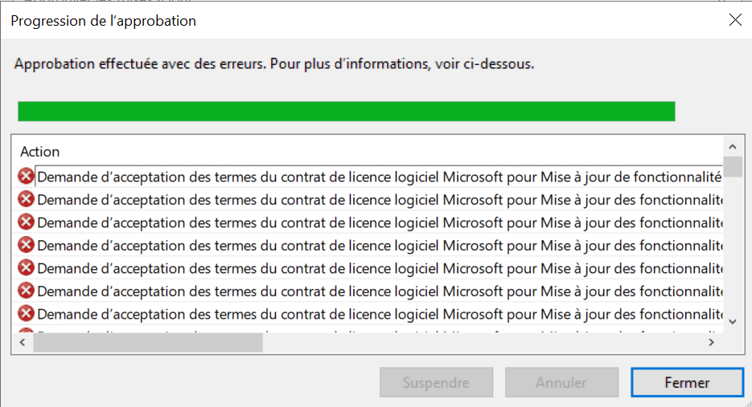Select the seventh license acceptance error entry
Image resolution: width=752 pixels, height=407 pixels.
point(380,314)
